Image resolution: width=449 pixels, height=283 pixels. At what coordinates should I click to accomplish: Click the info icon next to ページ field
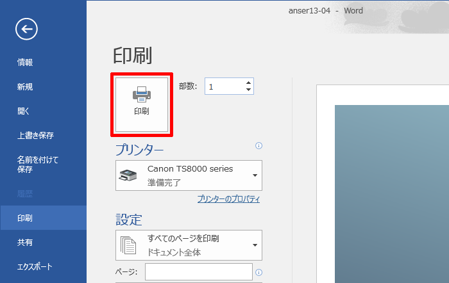point(258,272)
